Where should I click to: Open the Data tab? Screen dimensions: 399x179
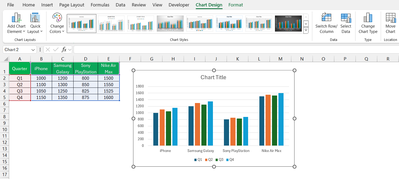click(x=121, y=5)
